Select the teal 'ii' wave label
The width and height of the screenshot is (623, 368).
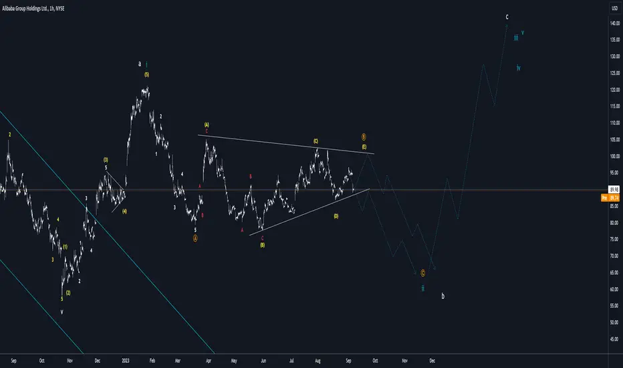coord(422,288)
